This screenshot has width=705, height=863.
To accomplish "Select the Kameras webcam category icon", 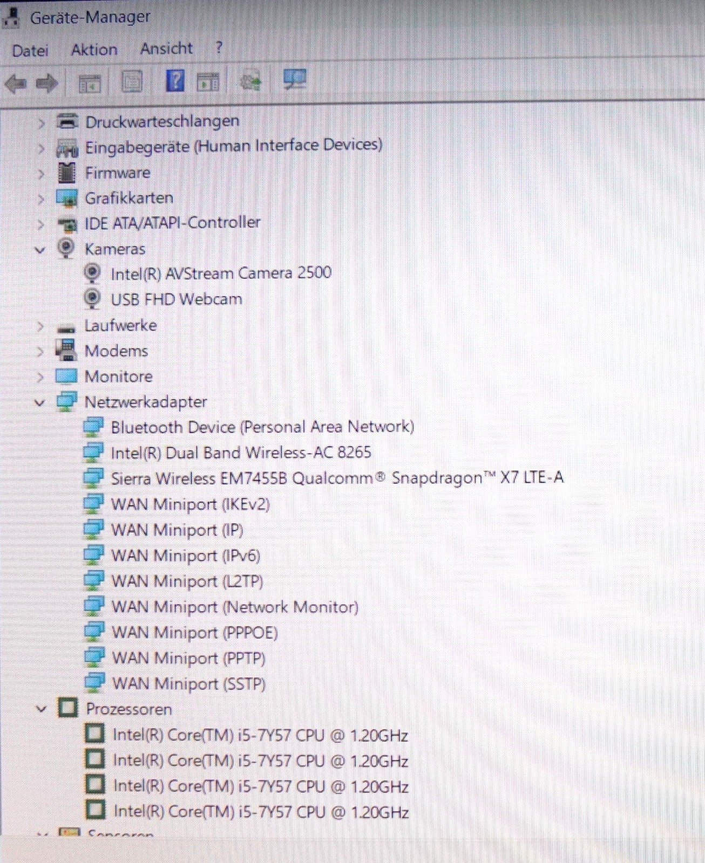I will pos(66,249).
